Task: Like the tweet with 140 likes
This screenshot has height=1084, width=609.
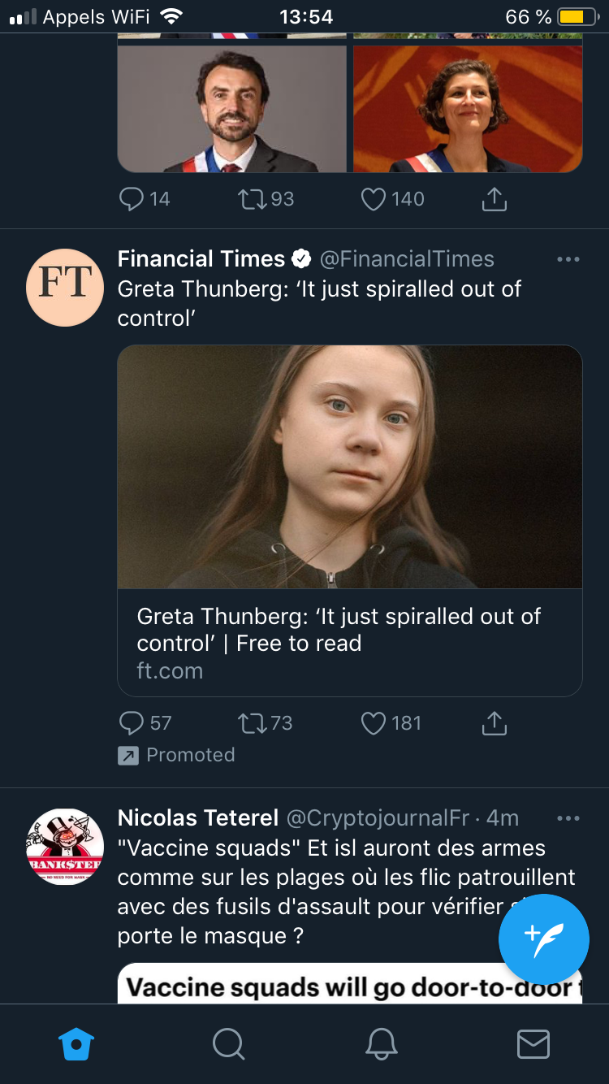Action: pos(374,199)
